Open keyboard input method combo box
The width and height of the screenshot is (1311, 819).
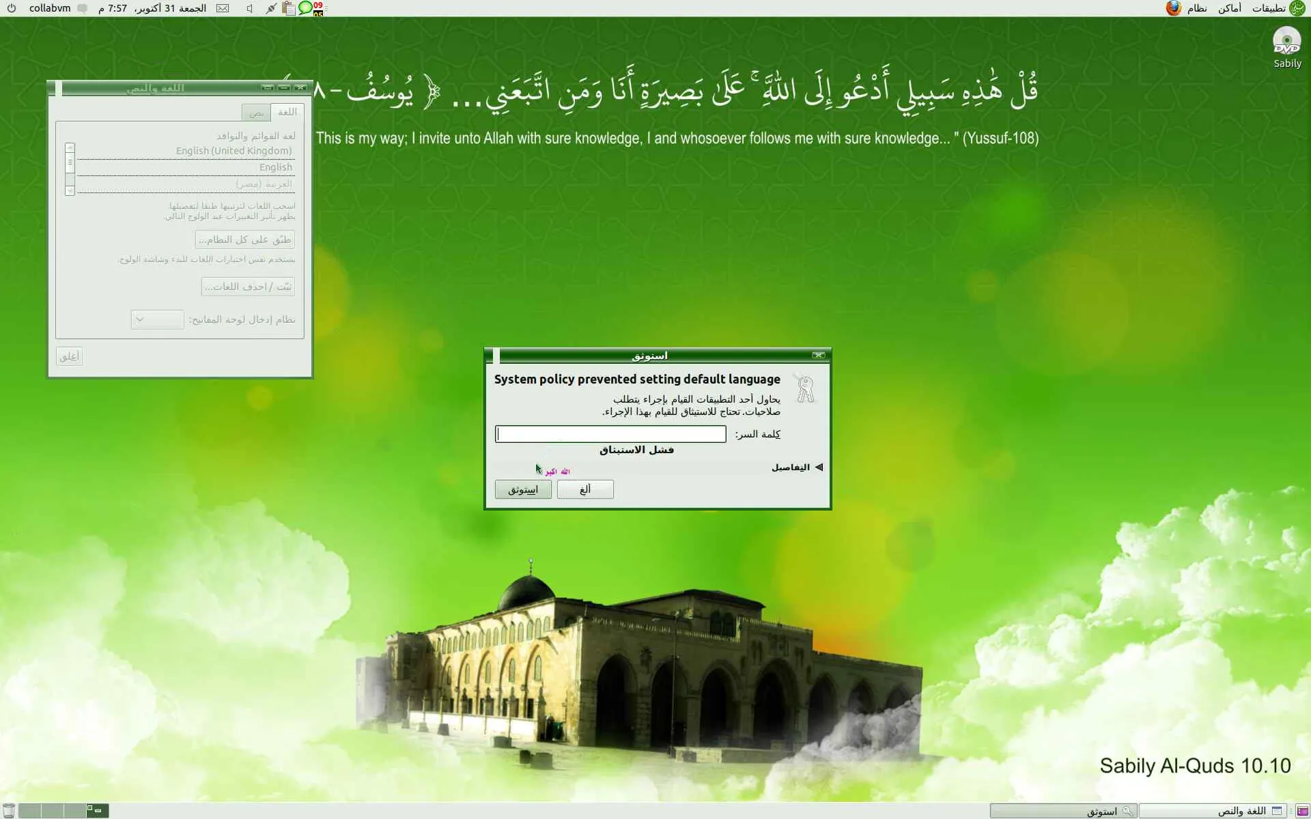[x=157, y=319]
